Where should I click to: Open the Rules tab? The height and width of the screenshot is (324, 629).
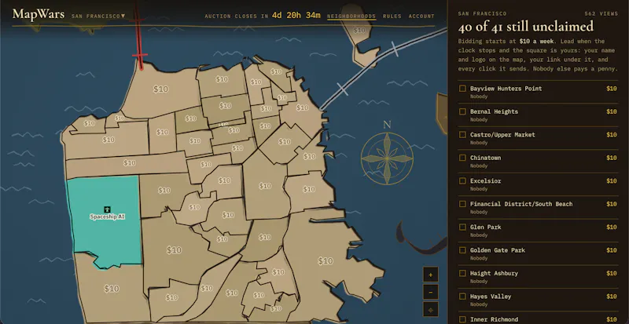392,16
